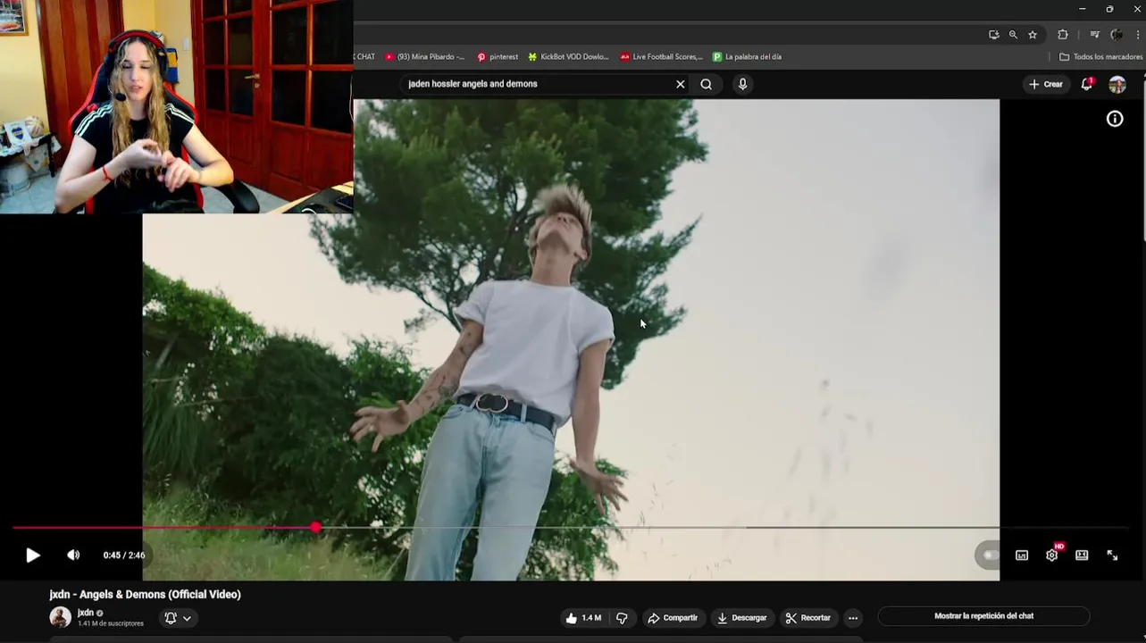
Task: Open YouTube notifications bell
Action: pyautogui.click(x=1087, y=84)
